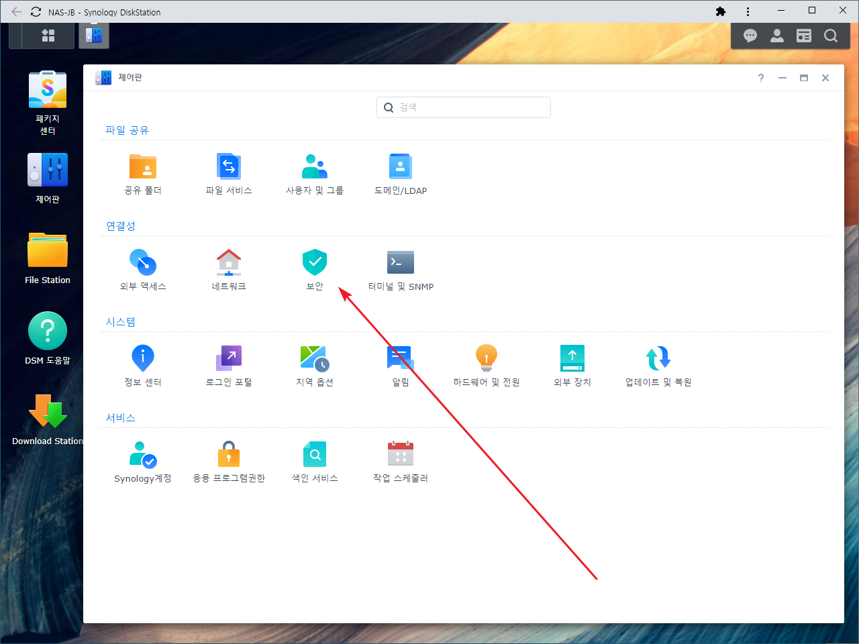Open 외부 장치 (External Devices)

(572, 366)
